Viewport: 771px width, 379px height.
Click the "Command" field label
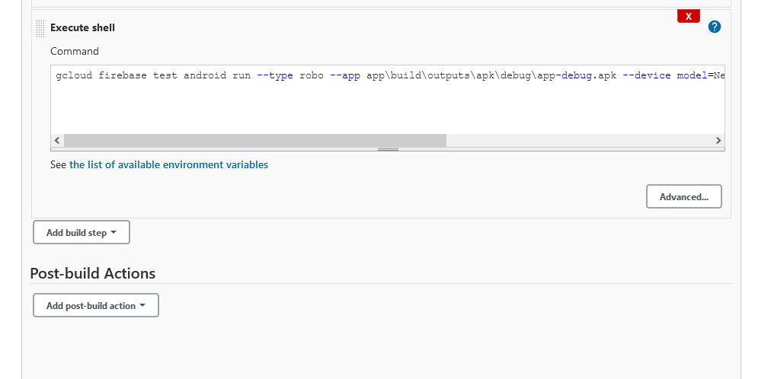point(75,51)
